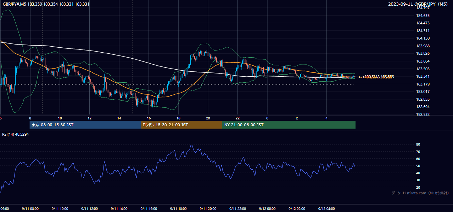The image size is (453, 212).
Task: Click price axis label 183.988
Action: point(423,46)
